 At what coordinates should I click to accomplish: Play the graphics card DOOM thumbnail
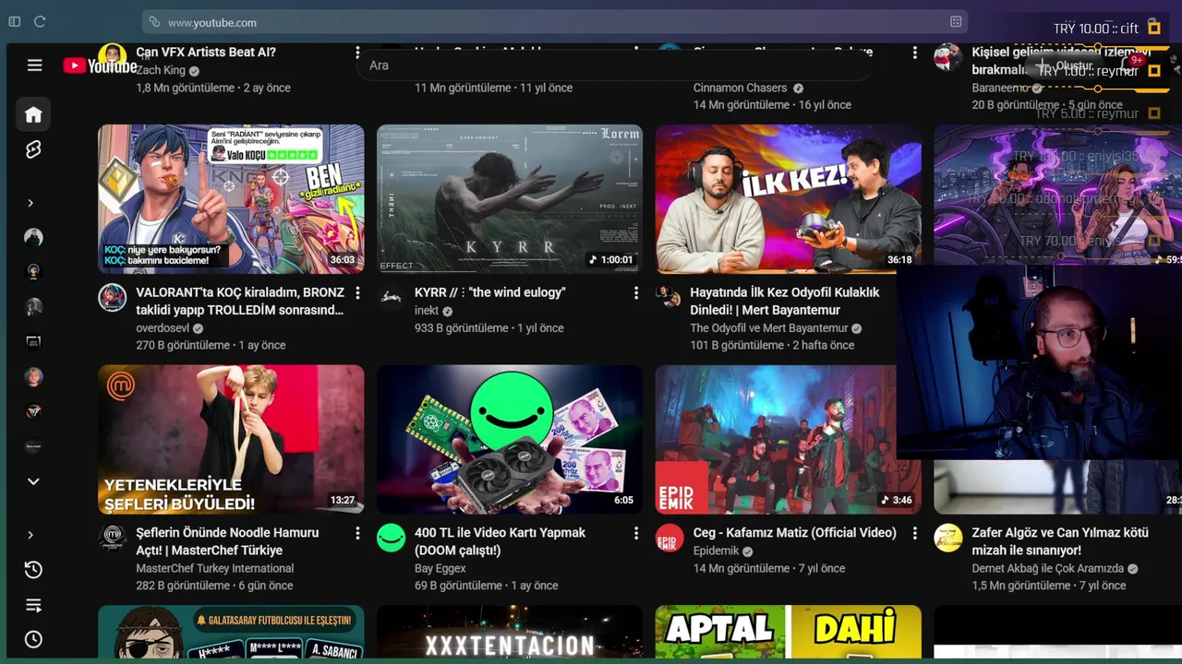510,440
